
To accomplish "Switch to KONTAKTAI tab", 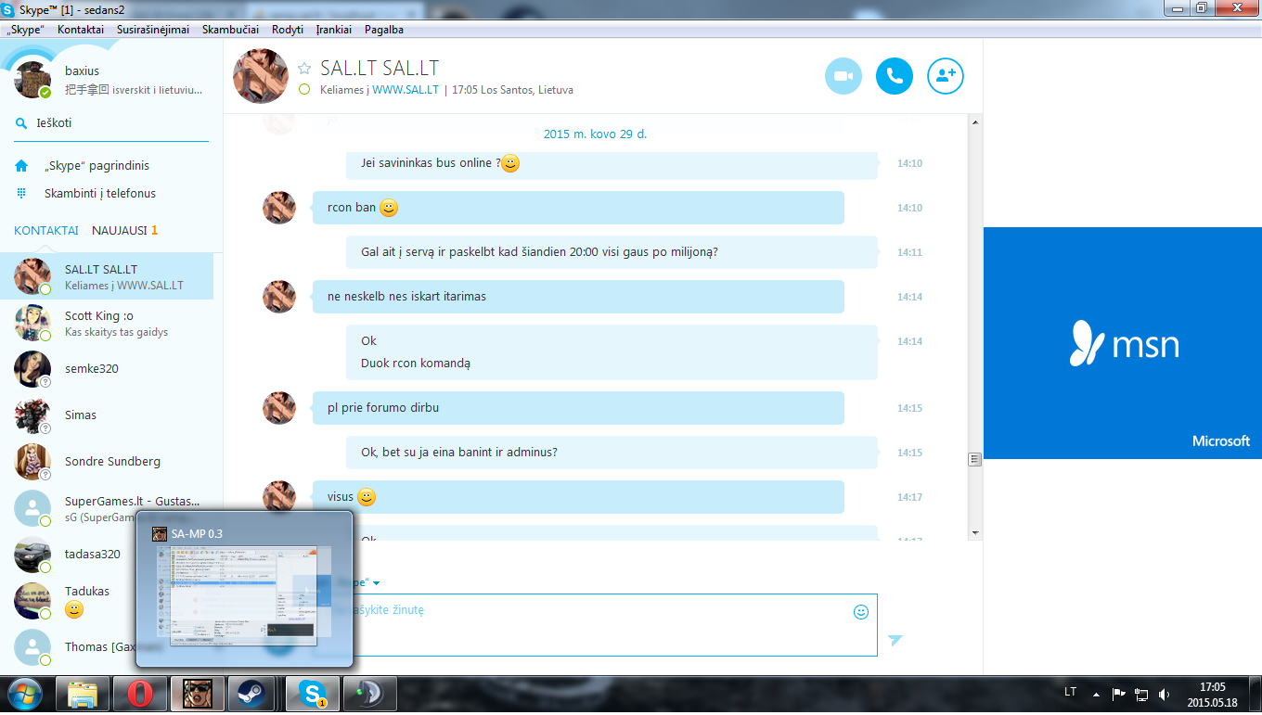I will tap(46, 231).
